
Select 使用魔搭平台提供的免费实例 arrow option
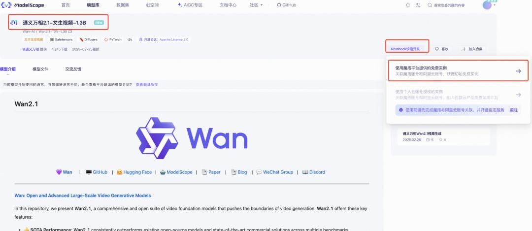click(x=459, y=70)
